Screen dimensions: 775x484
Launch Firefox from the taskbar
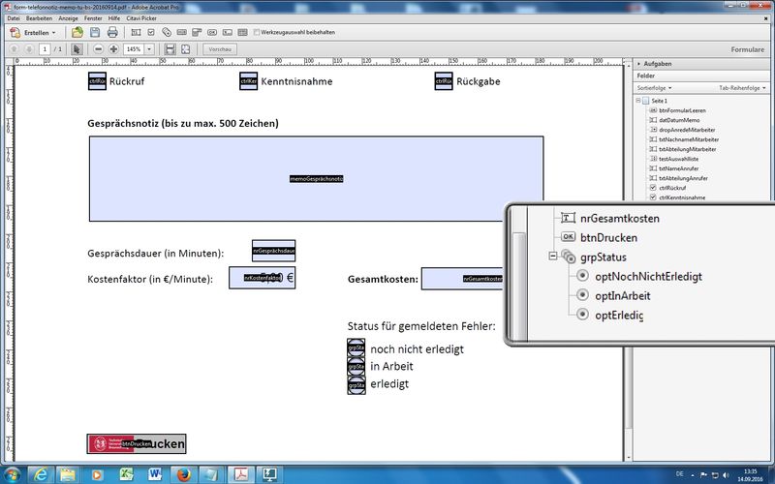pos(180,472)
